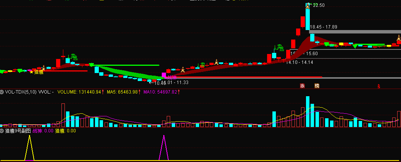Collapse the VOL-TDX indicator panel

2,92
